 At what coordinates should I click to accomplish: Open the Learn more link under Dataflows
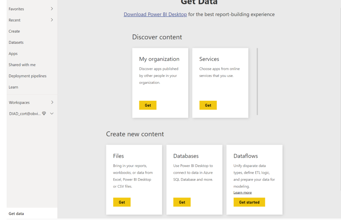[x=242, y=193]
